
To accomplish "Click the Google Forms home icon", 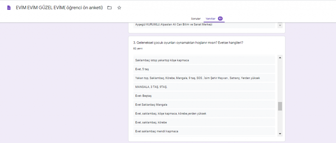I will pyautogui.click(x=9, y=8).
